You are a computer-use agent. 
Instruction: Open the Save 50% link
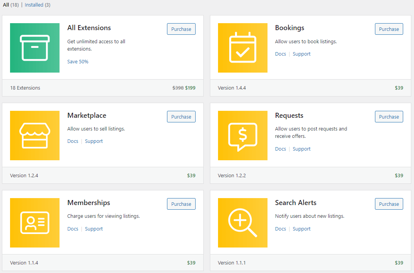click(77, 61)
